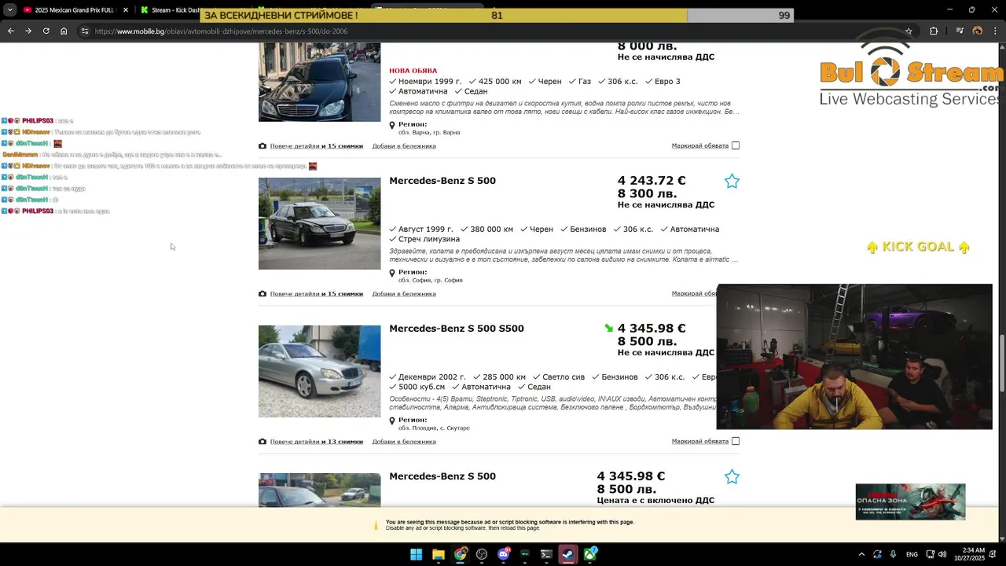
Task: Click the '4 243.72 €' price
Action: (652, 181)
